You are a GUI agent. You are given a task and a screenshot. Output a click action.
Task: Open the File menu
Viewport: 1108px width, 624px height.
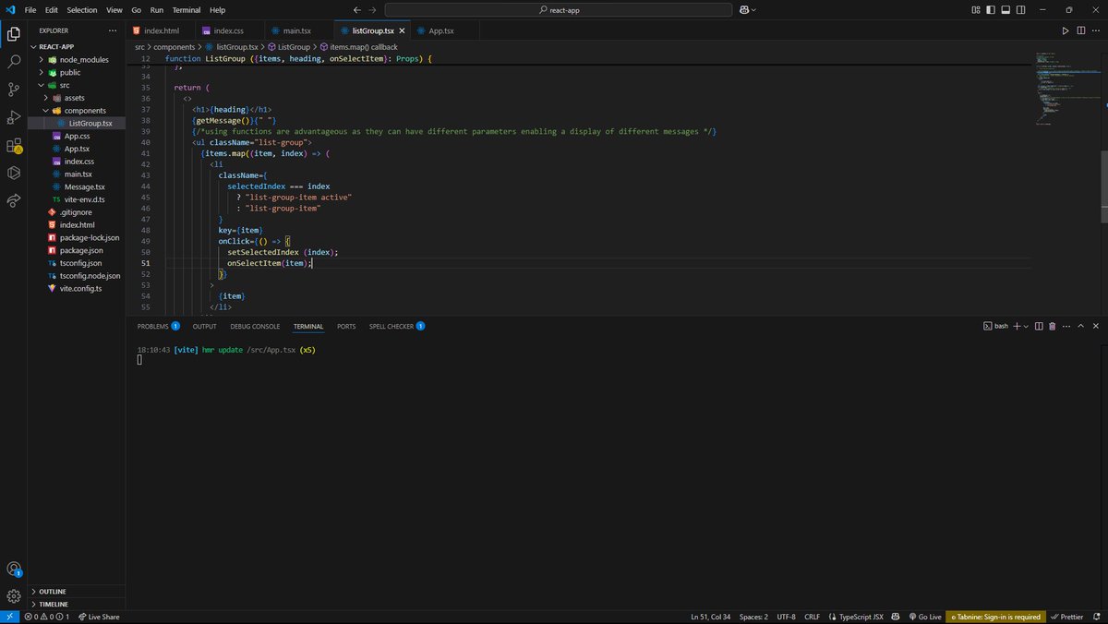click(31, 9)
